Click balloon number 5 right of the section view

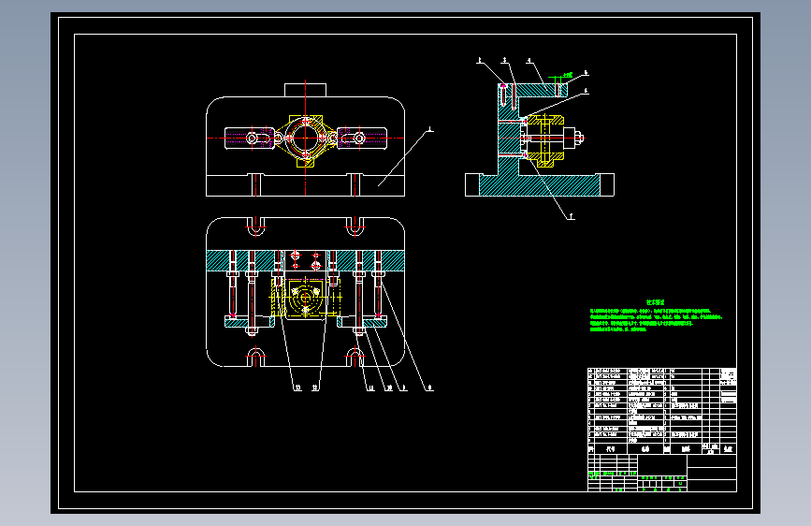pos(586,73)
